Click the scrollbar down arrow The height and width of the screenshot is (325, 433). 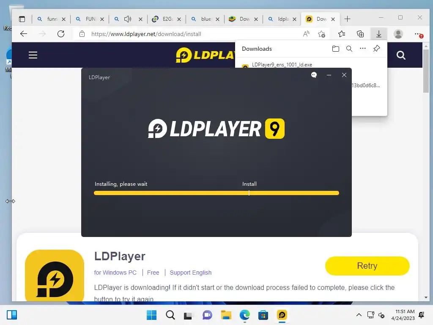tap(426, 297)
